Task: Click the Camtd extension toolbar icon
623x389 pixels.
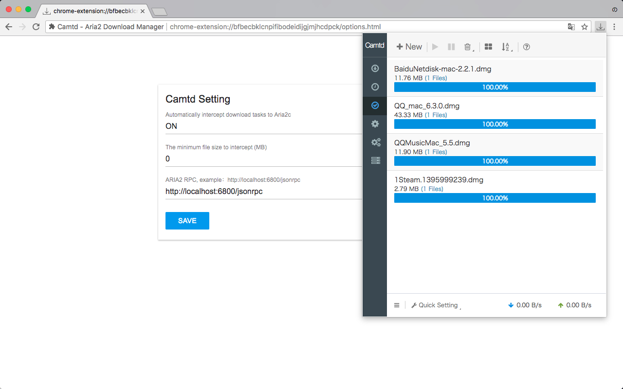Action: tap(601, 27)
